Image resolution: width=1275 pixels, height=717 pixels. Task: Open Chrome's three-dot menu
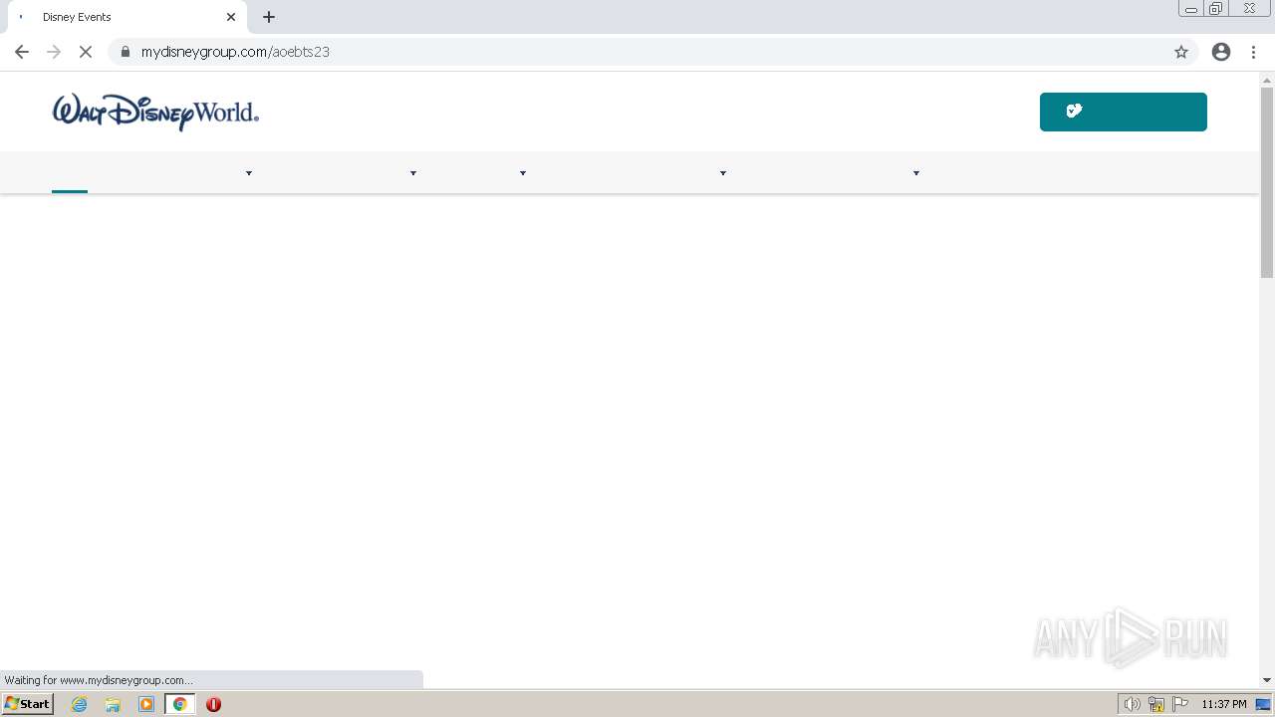pos(1253,52)
